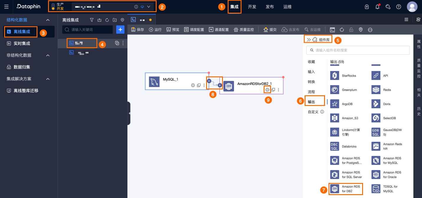Collapse the 集成解决方案 section

(x=48, y=79)
